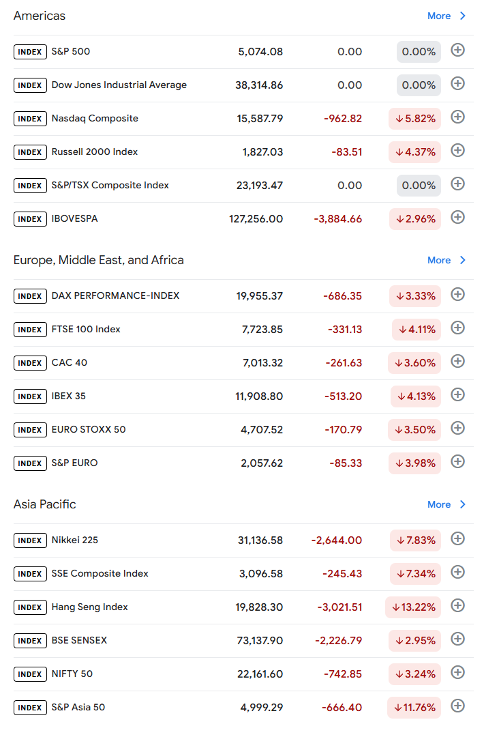Select the NIFTY 50 name

(72, 674)
